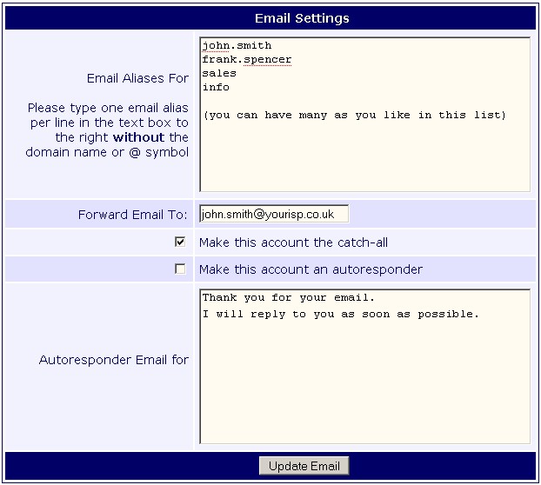Viewport: 541px width, 485px height.
Task: Click the 'Forward Email To:' label
Action: [x=133, y=215]
